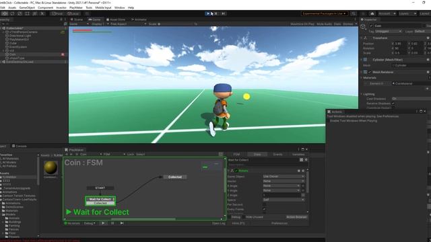Open the Display 1 dropdown
This screenshot has width=431, height=242.
coord(100,24)
